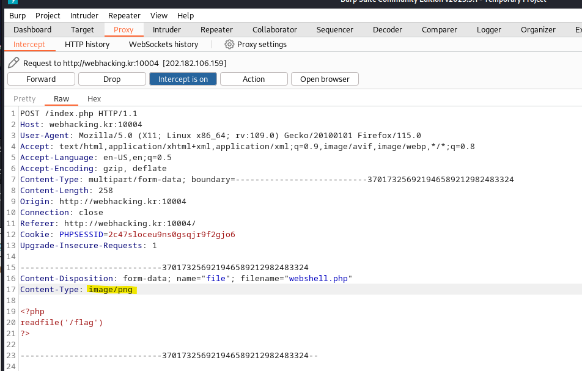Click the <?php opening tag line
582x371 pixels.
click(32, 312)
